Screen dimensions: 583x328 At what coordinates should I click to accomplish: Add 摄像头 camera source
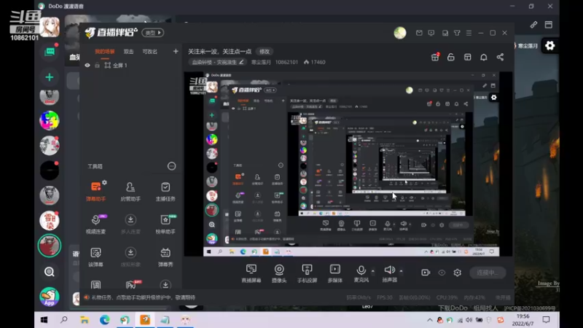click(x=279, y=273)
